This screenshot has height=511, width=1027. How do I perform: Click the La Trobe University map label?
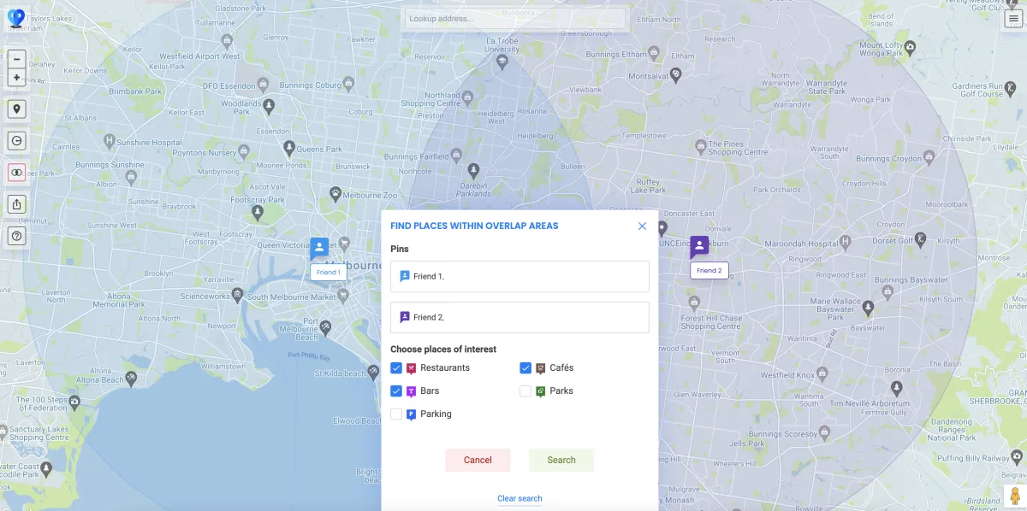point(502,45)
